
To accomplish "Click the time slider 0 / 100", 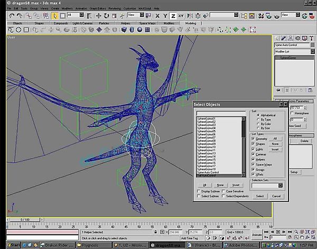I will 25,219.
